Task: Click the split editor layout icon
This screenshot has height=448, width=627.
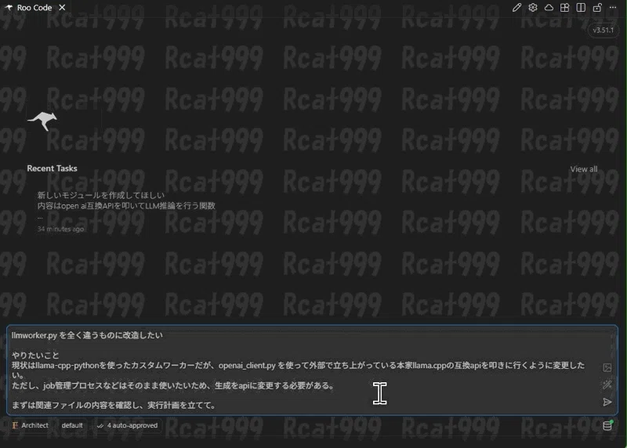Action: pos(581,8)
